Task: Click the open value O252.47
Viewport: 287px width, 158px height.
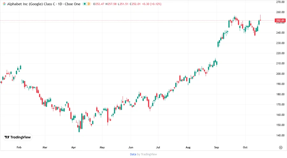Action: click(99, 4)
